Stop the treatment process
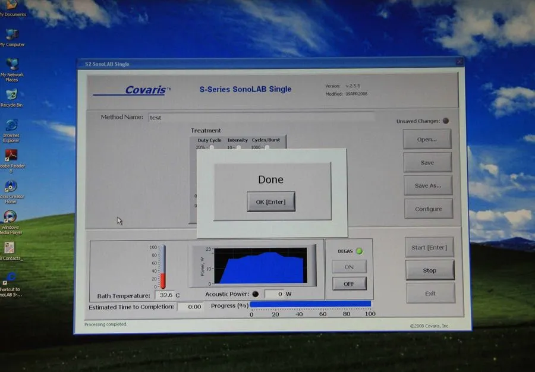 [x=430, y=270]
